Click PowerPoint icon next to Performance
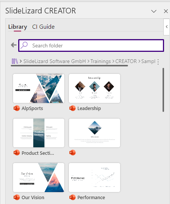Viewport: 170px width, 204px height. coord(73,197)
